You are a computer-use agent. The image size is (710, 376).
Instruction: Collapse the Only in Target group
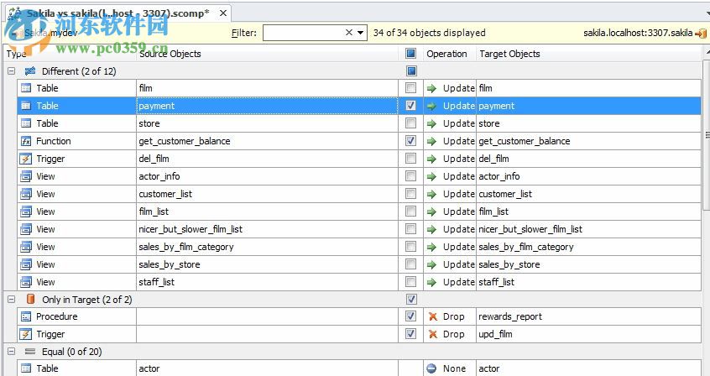pos(12,300)
